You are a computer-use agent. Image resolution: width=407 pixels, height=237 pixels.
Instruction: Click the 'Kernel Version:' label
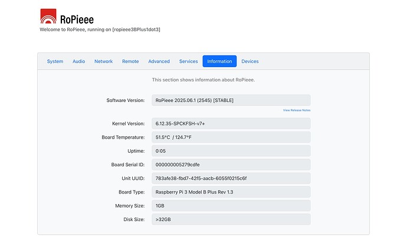(x=129, y=124)
